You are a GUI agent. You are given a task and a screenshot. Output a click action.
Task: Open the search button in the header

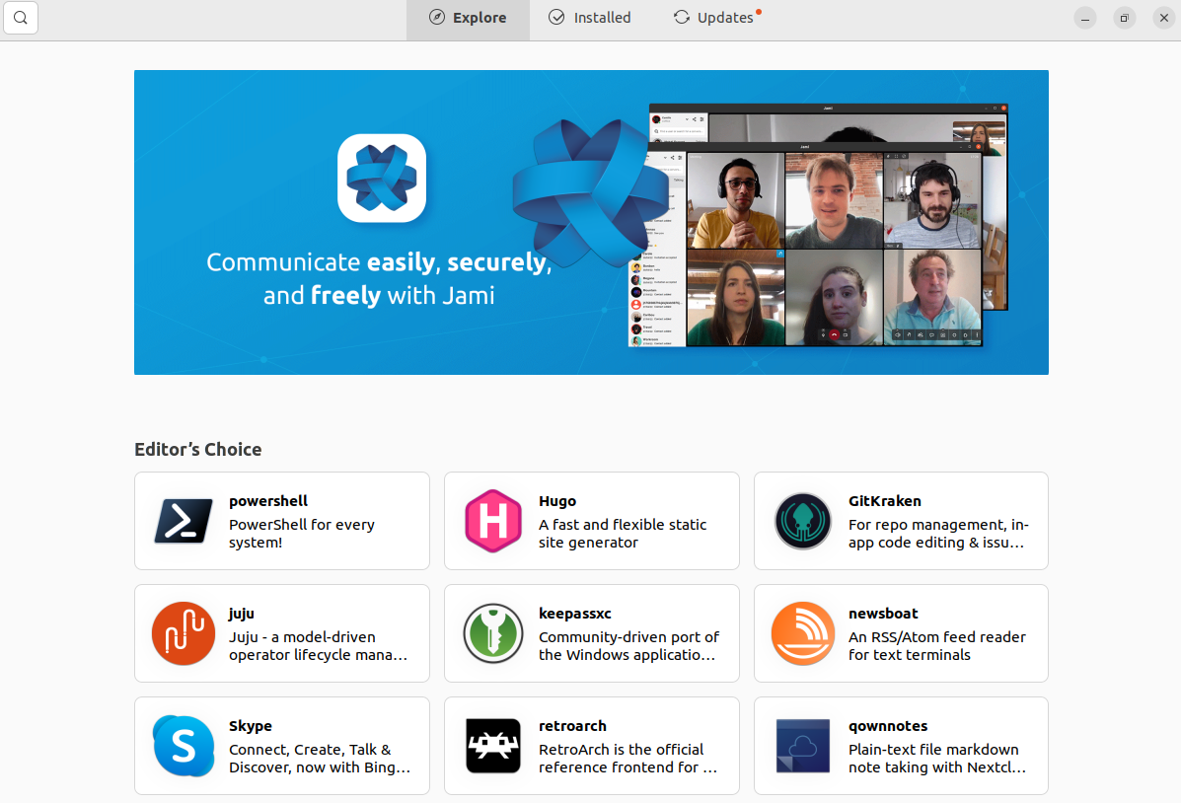pos(21,18)
